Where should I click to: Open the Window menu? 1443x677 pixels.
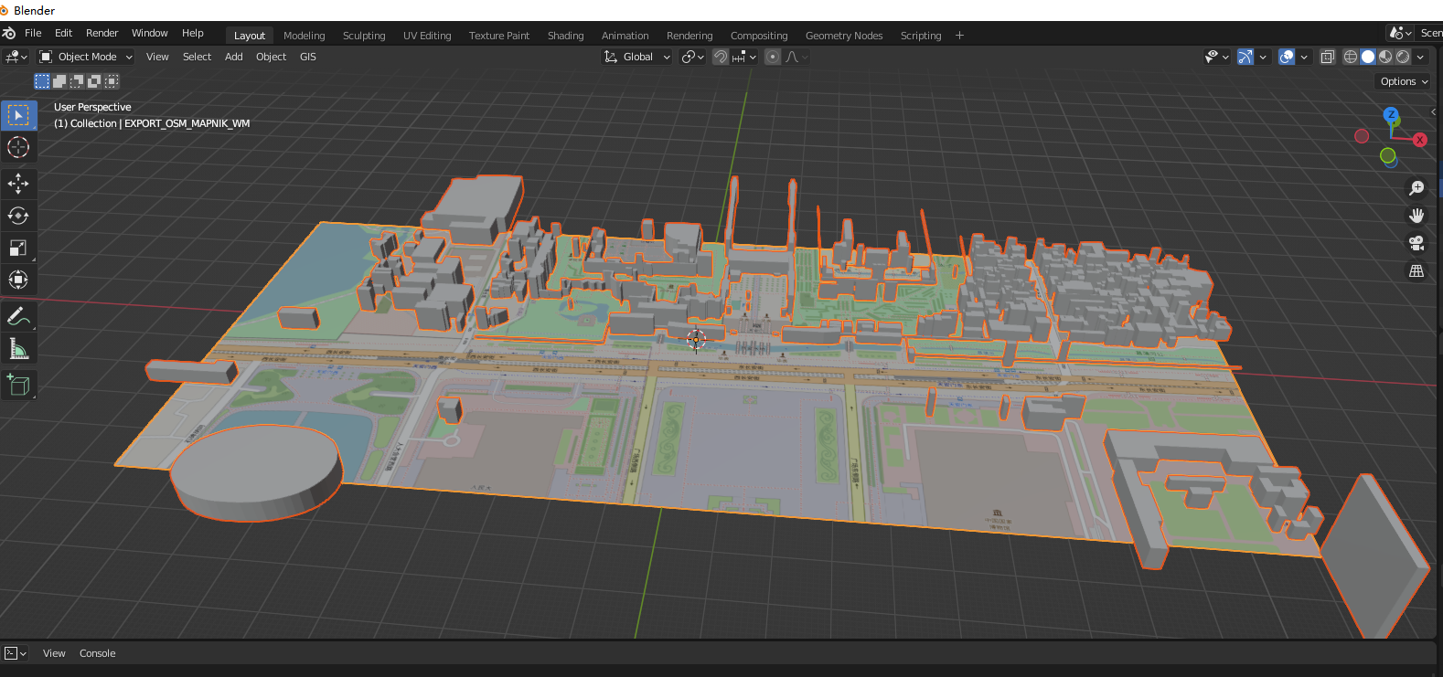point(150,33)
